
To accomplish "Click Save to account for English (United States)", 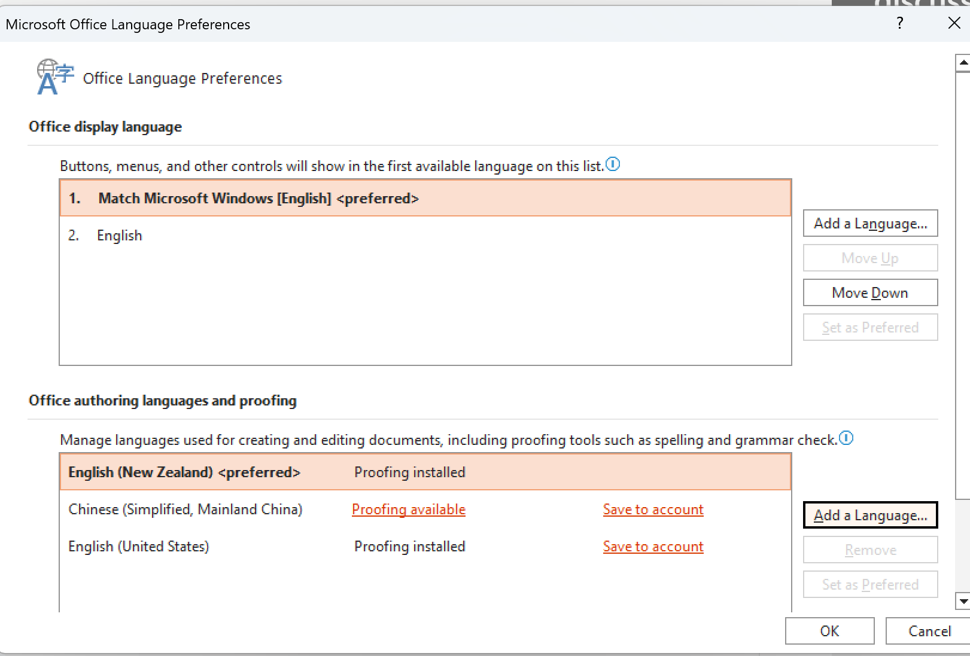I will tap(653, 546).
